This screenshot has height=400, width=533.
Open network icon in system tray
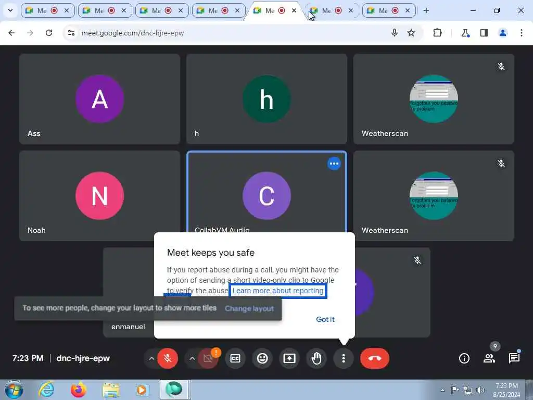[468, 390]
